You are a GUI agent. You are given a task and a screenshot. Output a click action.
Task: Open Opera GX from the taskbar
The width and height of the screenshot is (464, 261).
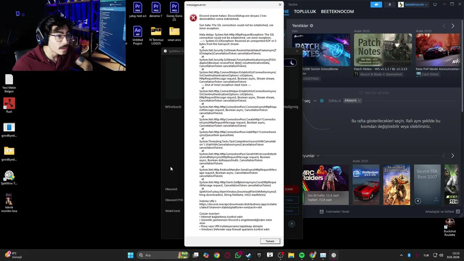(x=227, y=255)
